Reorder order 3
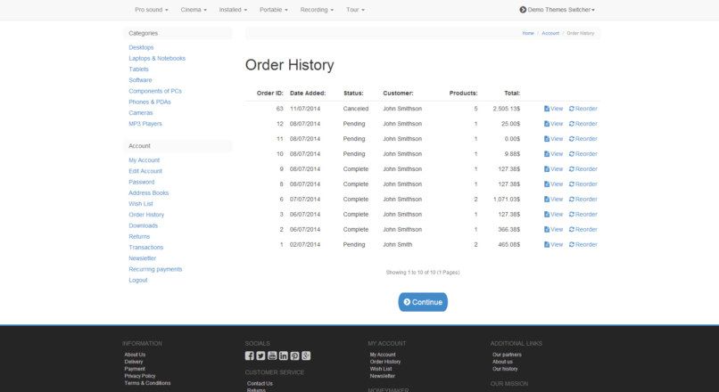The height and width of the screenshot is (392, 719). (583, 215)
